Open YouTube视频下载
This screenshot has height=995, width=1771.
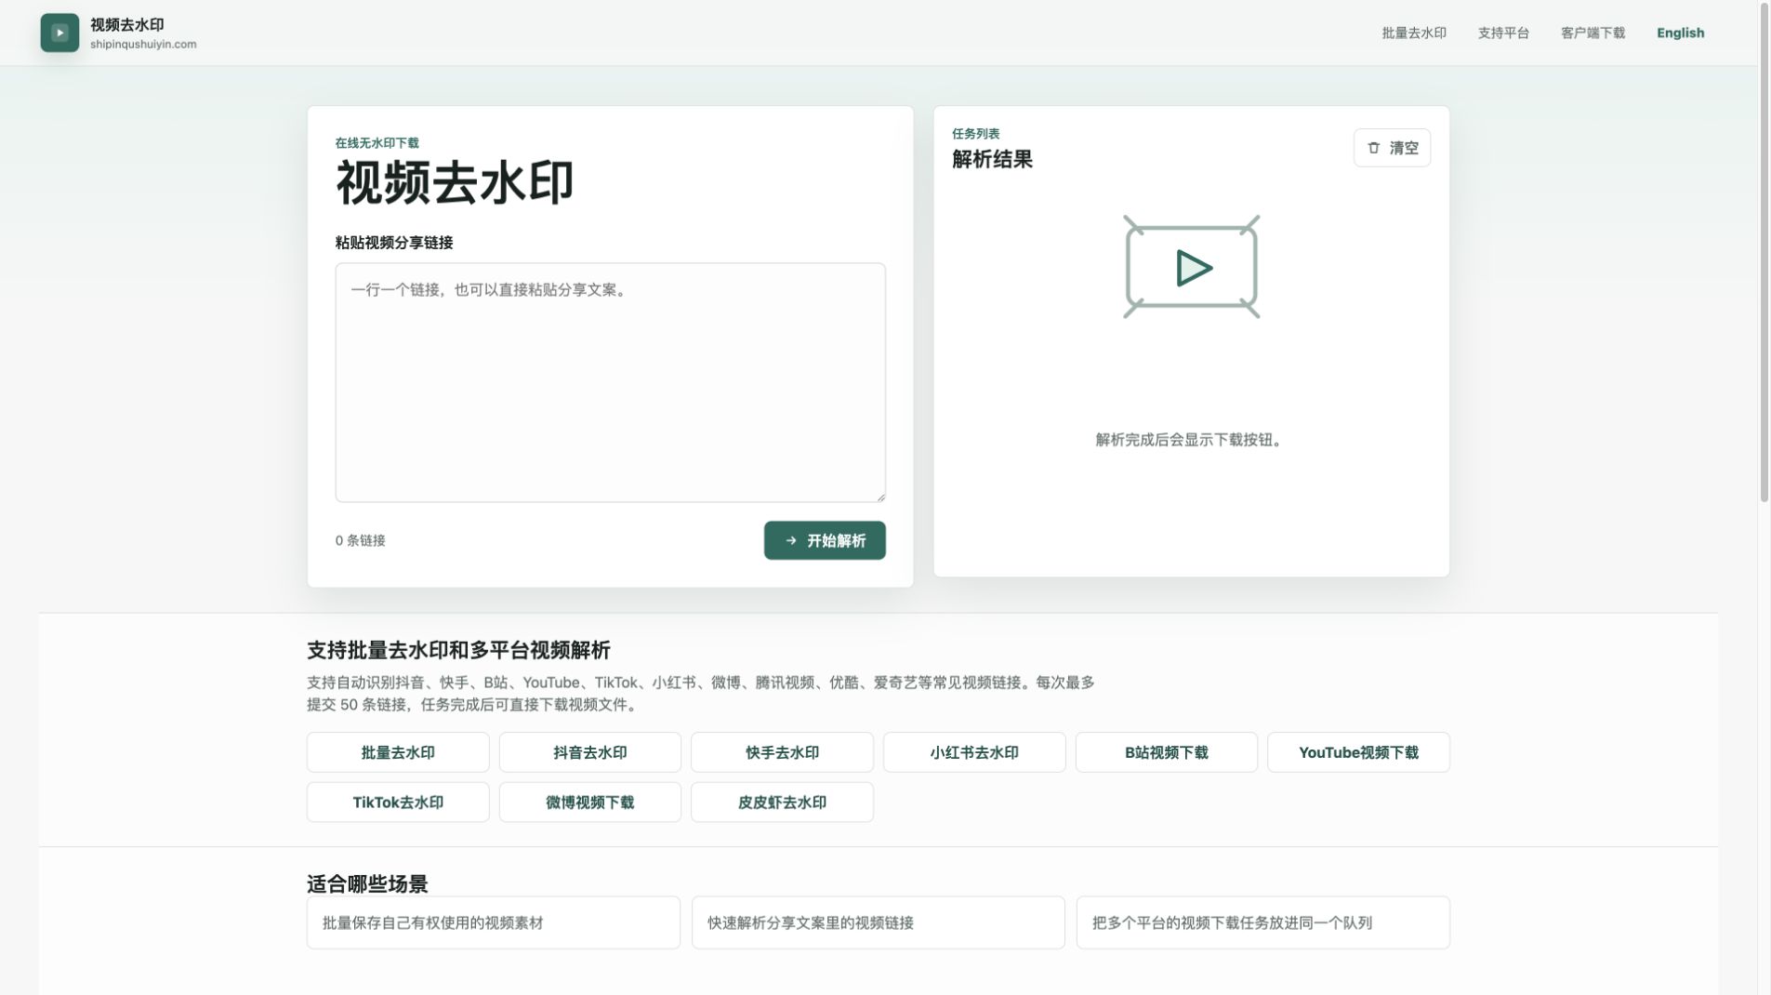point(1358,752)
